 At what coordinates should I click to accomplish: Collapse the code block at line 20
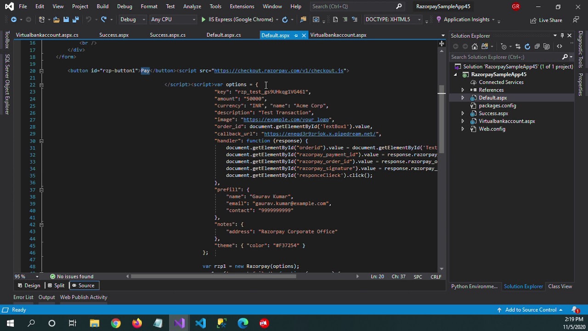click(41, 71)
